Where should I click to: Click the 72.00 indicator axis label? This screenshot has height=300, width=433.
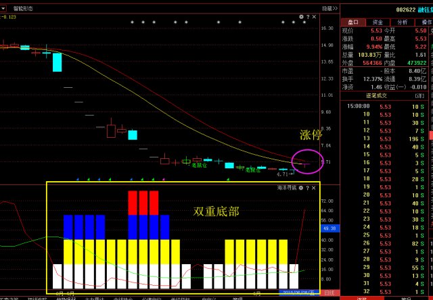327,201
